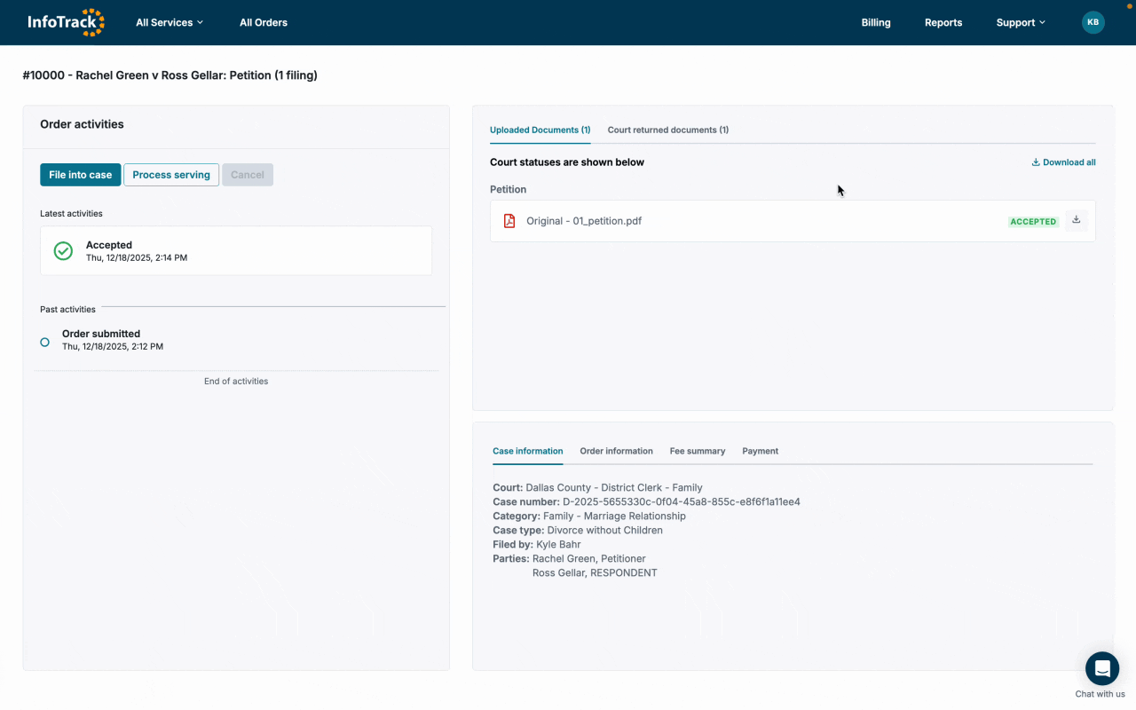This screenshot has height=710, width=1136.
Task: Go to All Orders
Action: [264, 22]
